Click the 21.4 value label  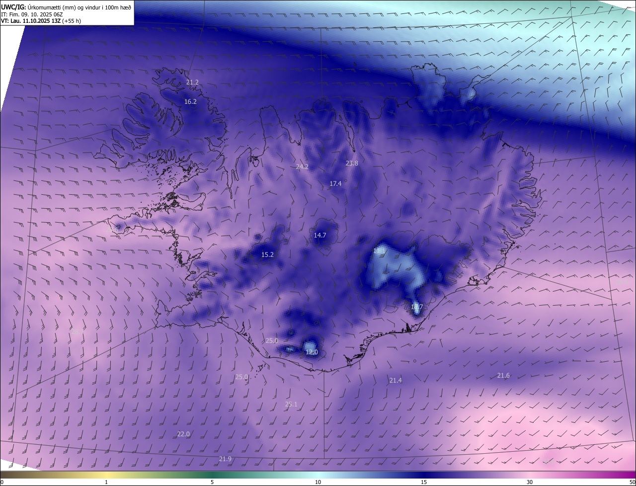pos(396,381)
